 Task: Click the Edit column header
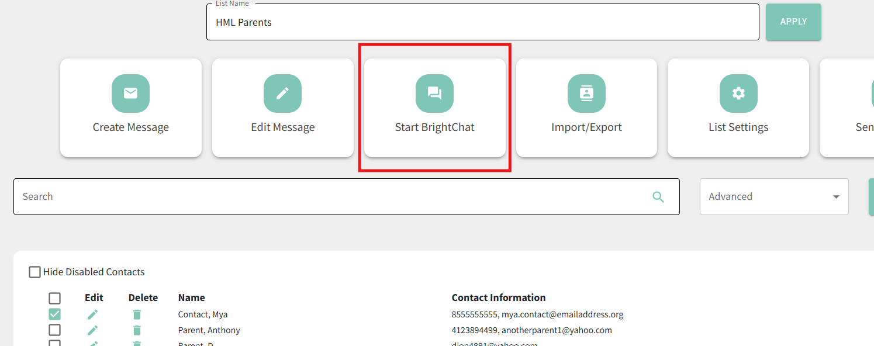click(94, 297)
